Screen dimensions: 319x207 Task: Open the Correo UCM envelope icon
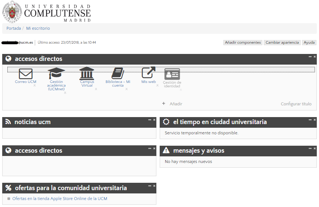pyautogui.click(x=26, y=74)
